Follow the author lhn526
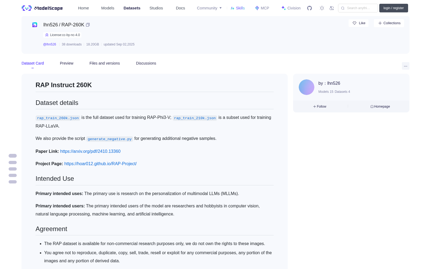 click(320, 107)
